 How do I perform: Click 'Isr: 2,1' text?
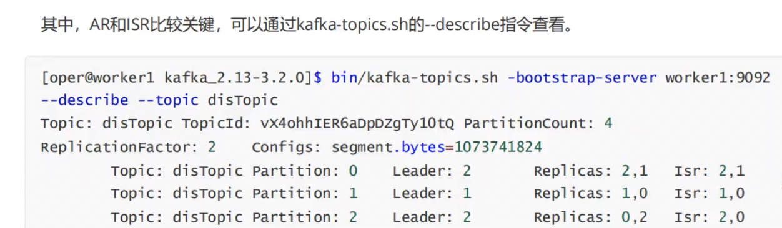(x=710, y=171)
